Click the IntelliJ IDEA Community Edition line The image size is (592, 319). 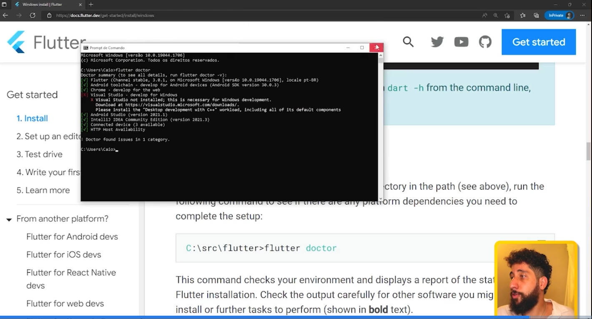pyautogui.click(x=145, y=120)
